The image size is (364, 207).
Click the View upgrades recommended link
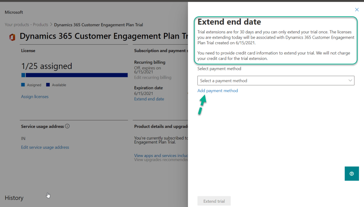(161, 160)
